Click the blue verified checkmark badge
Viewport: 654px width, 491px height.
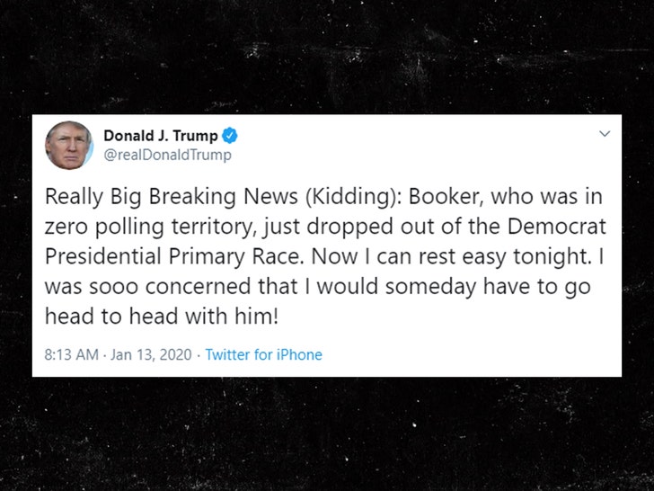(x=229, y=136)
